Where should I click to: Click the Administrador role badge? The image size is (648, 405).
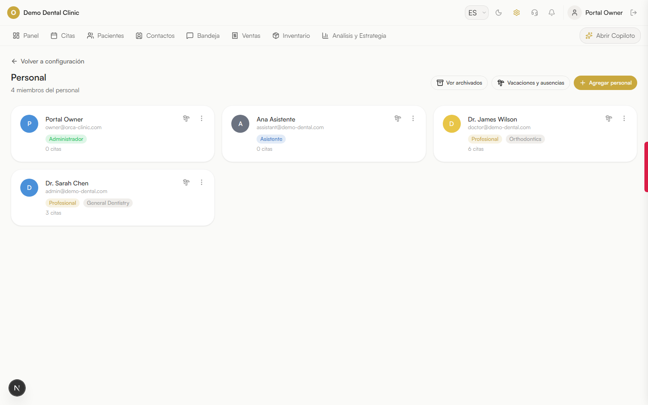pyautogui.click(x=66, y=139)
